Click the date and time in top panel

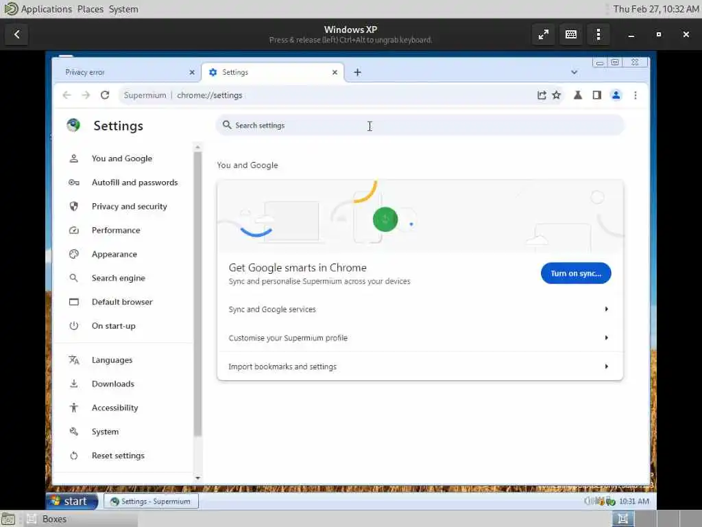pos(655,9)
